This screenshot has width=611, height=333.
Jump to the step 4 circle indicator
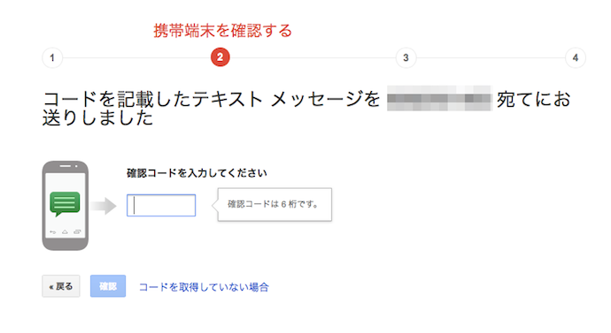click(576, 58)
